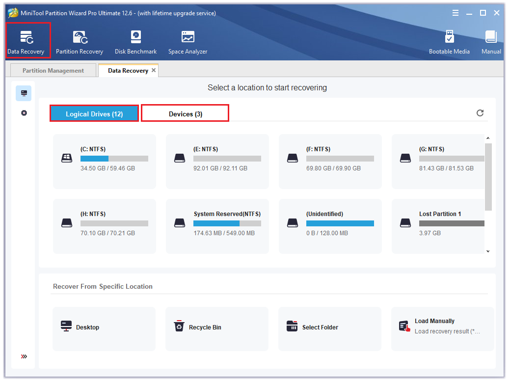Show the Logical Drives (12) list

[x=94, y=114]
